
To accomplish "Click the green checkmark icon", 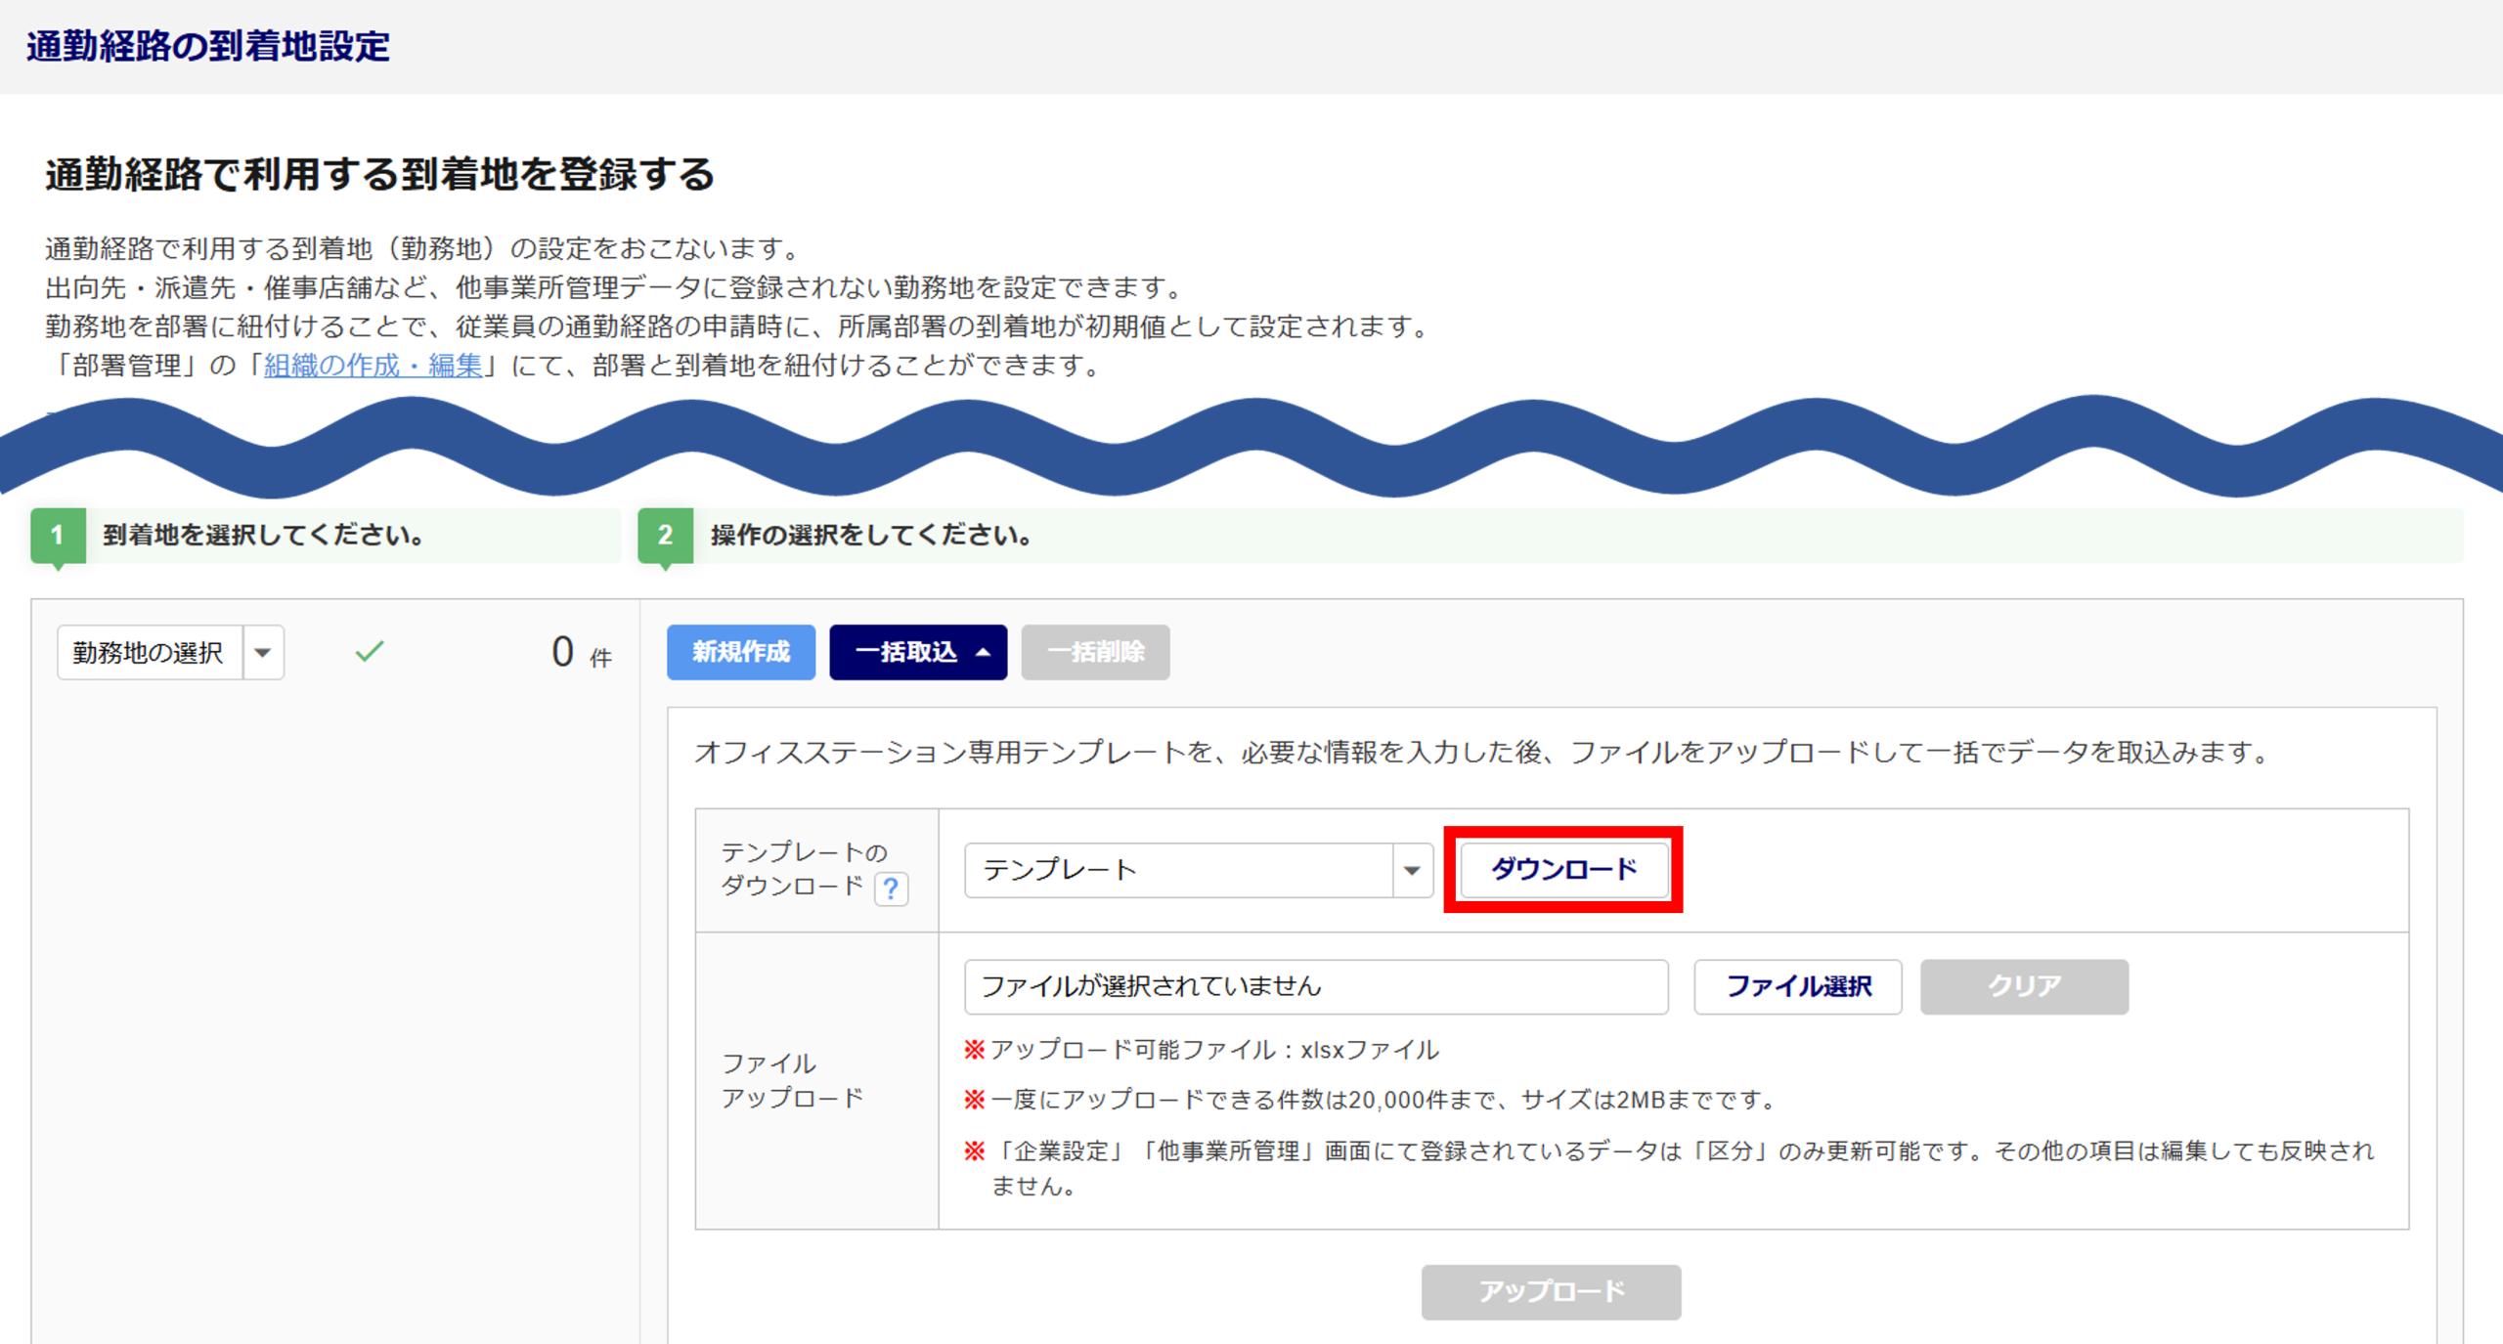I will (x=369, y=651).
